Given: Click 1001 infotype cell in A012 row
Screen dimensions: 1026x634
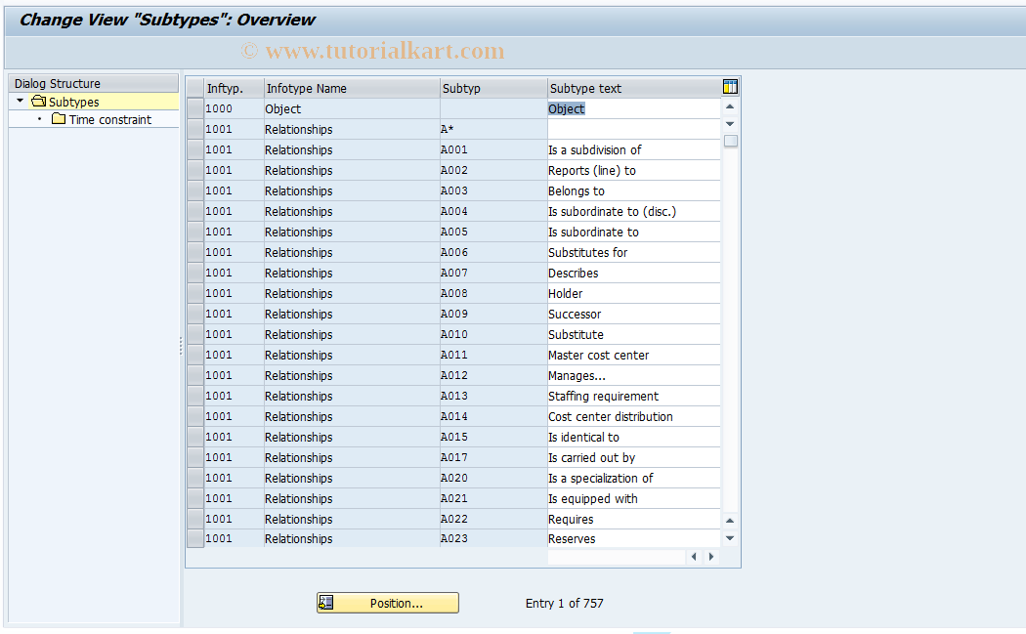Looking at the screenshot, I should pyautogui.click(x=234, y=375).
